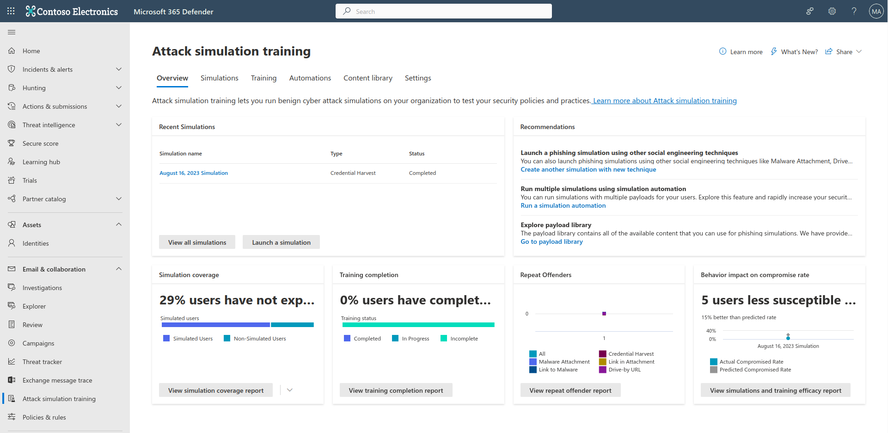Click View repeat offender report button
Image resolution: width=888 pixels, height=433 pixels.
pos(570,390)
